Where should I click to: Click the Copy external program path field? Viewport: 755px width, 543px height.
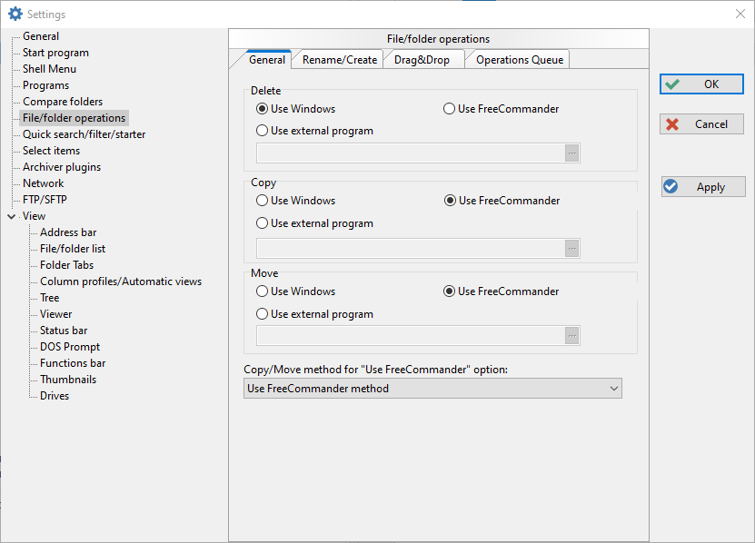coord(411,249)
